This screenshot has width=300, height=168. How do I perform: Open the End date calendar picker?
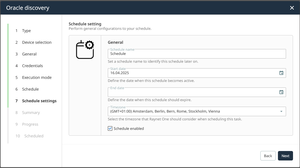click(x=281, y=92)
